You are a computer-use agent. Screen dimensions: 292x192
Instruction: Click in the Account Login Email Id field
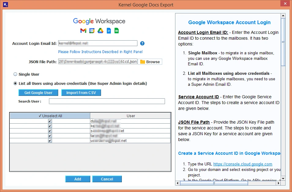click(98, 43)
